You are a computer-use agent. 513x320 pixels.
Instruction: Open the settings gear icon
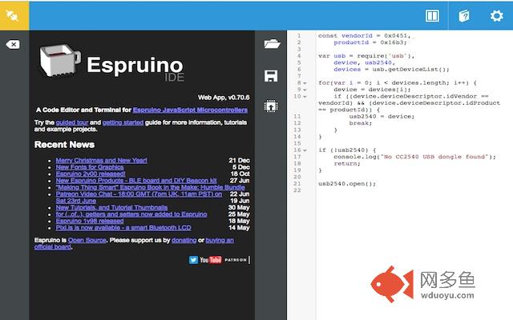pyautogui.click(x=496, y=15)
